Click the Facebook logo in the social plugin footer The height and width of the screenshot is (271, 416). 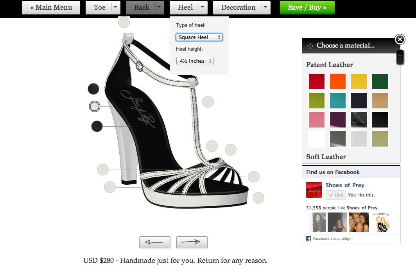click(308, 238)
